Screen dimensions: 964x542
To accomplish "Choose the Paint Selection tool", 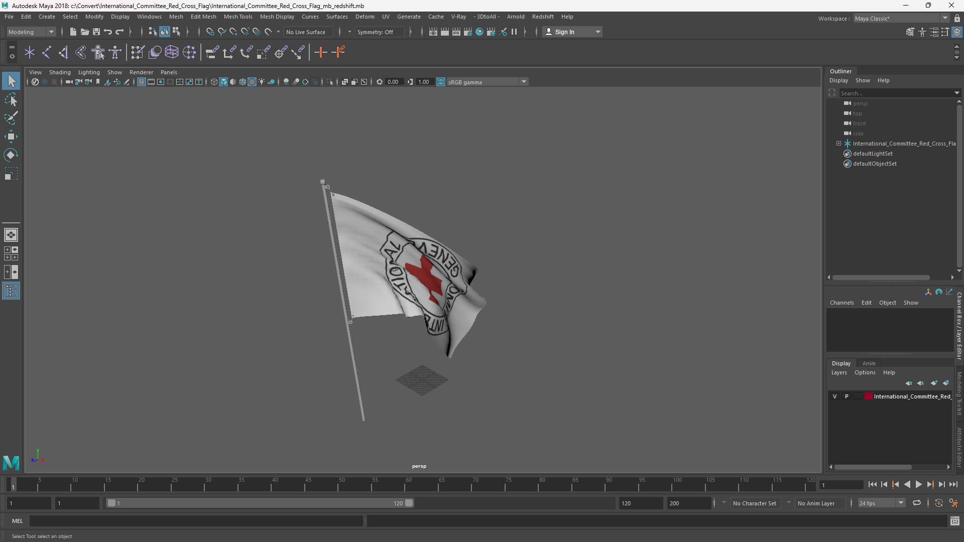I will click(11, 118).
